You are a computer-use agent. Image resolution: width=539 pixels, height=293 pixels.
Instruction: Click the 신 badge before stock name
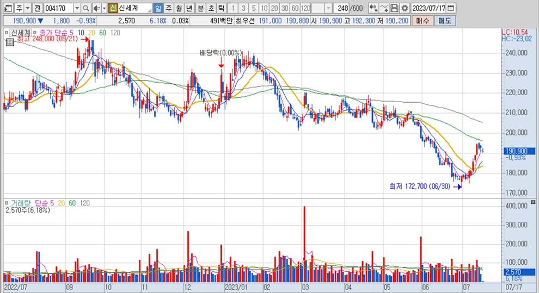pos(113,8)
